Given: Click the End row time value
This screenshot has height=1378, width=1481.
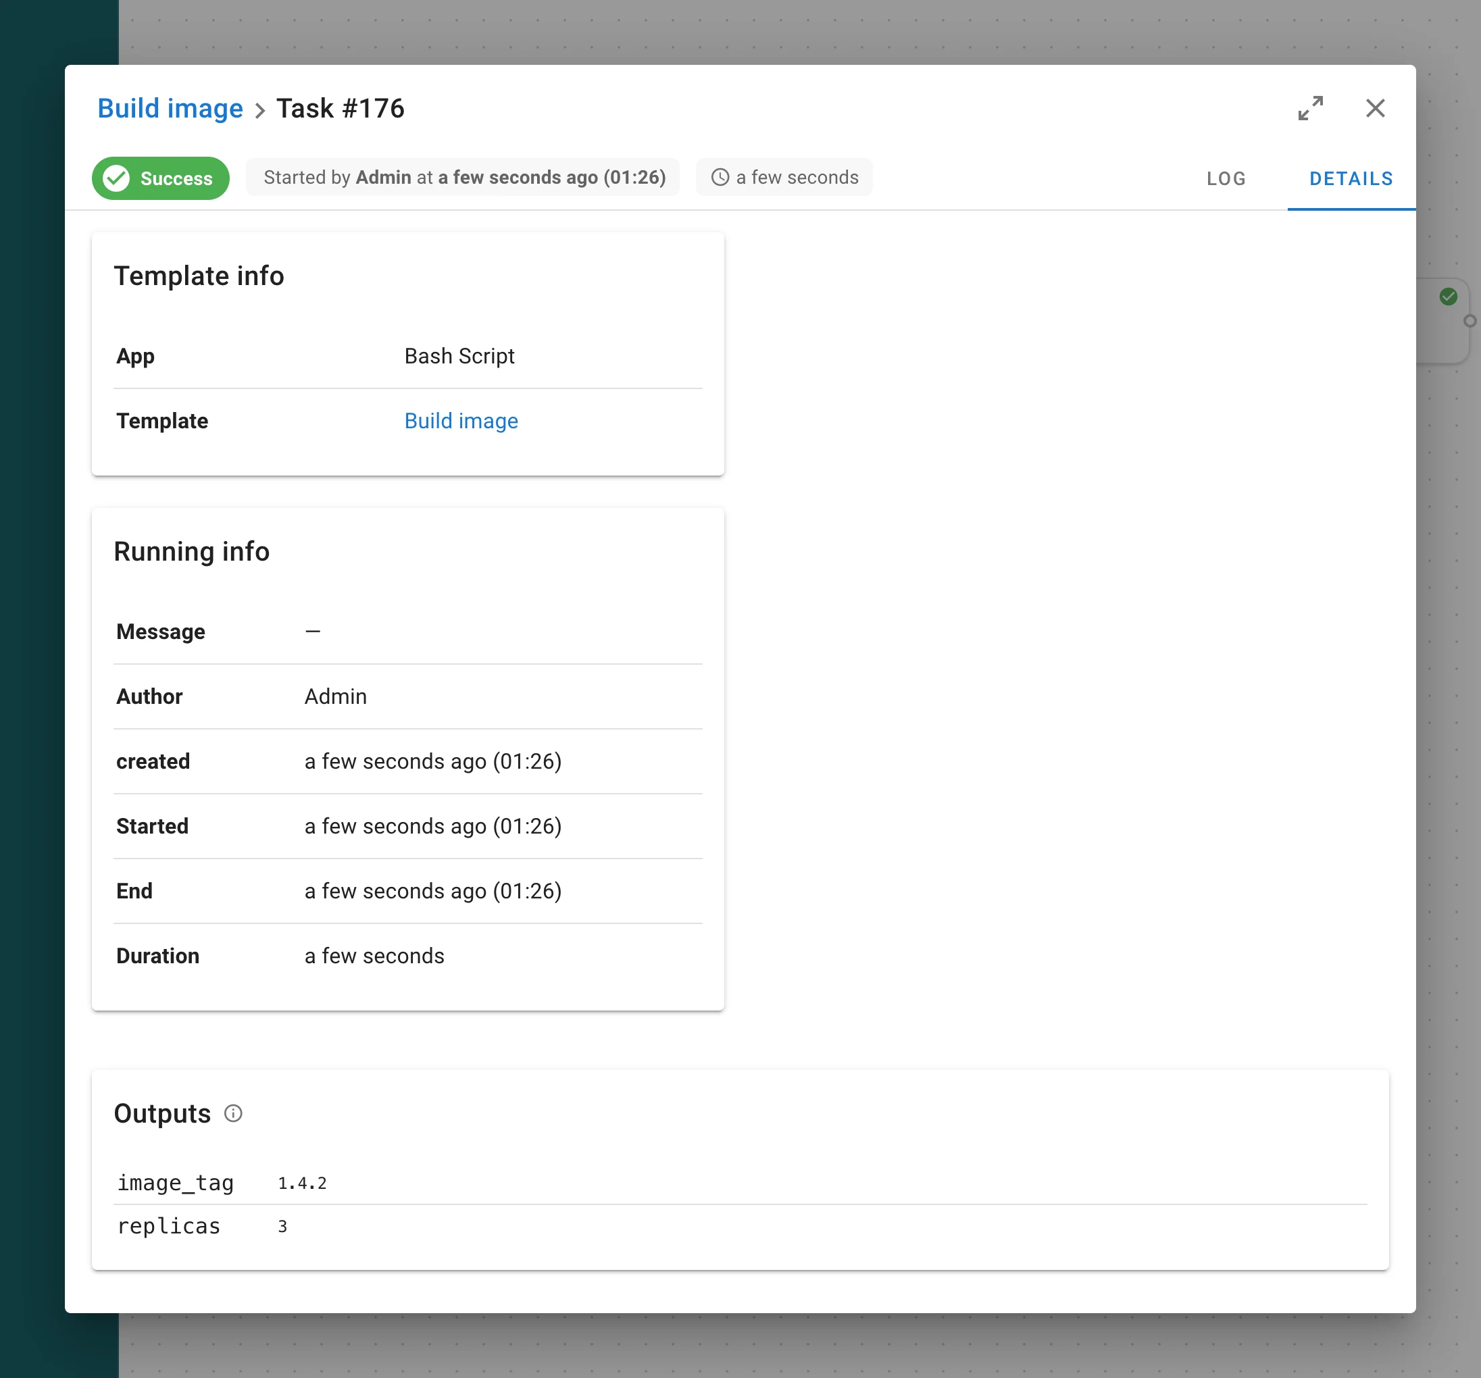Looking at the screenshot, I should click(433, 891).
